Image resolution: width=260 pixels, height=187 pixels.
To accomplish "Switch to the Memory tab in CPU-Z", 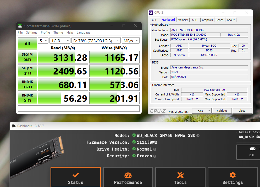I will tap(183, 20).
